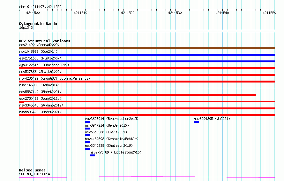Click the small blue bar under nsv5656300
The width and height of the screenshot is (284, 181).
pos(88,135)
